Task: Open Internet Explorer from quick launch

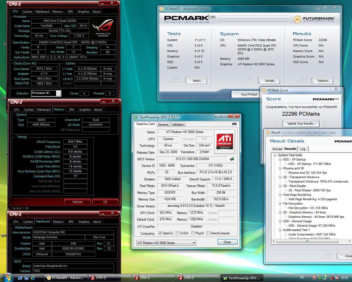Action: (x=33, y=278)
